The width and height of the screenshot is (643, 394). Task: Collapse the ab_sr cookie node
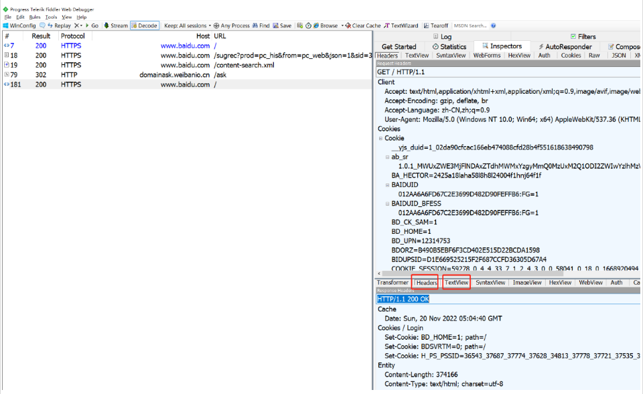point(387,157)
